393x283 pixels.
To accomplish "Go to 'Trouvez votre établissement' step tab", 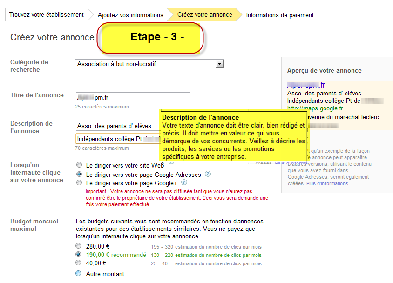I will coord(47,15).
